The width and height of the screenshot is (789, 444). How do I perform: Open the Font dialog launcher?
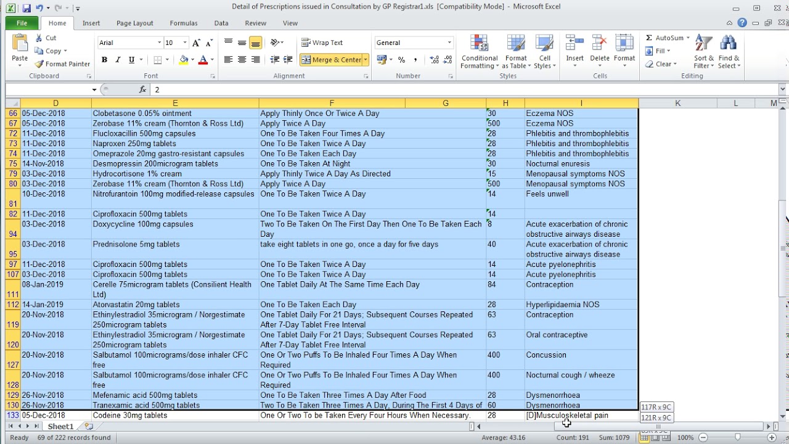(x=213, y=76)
